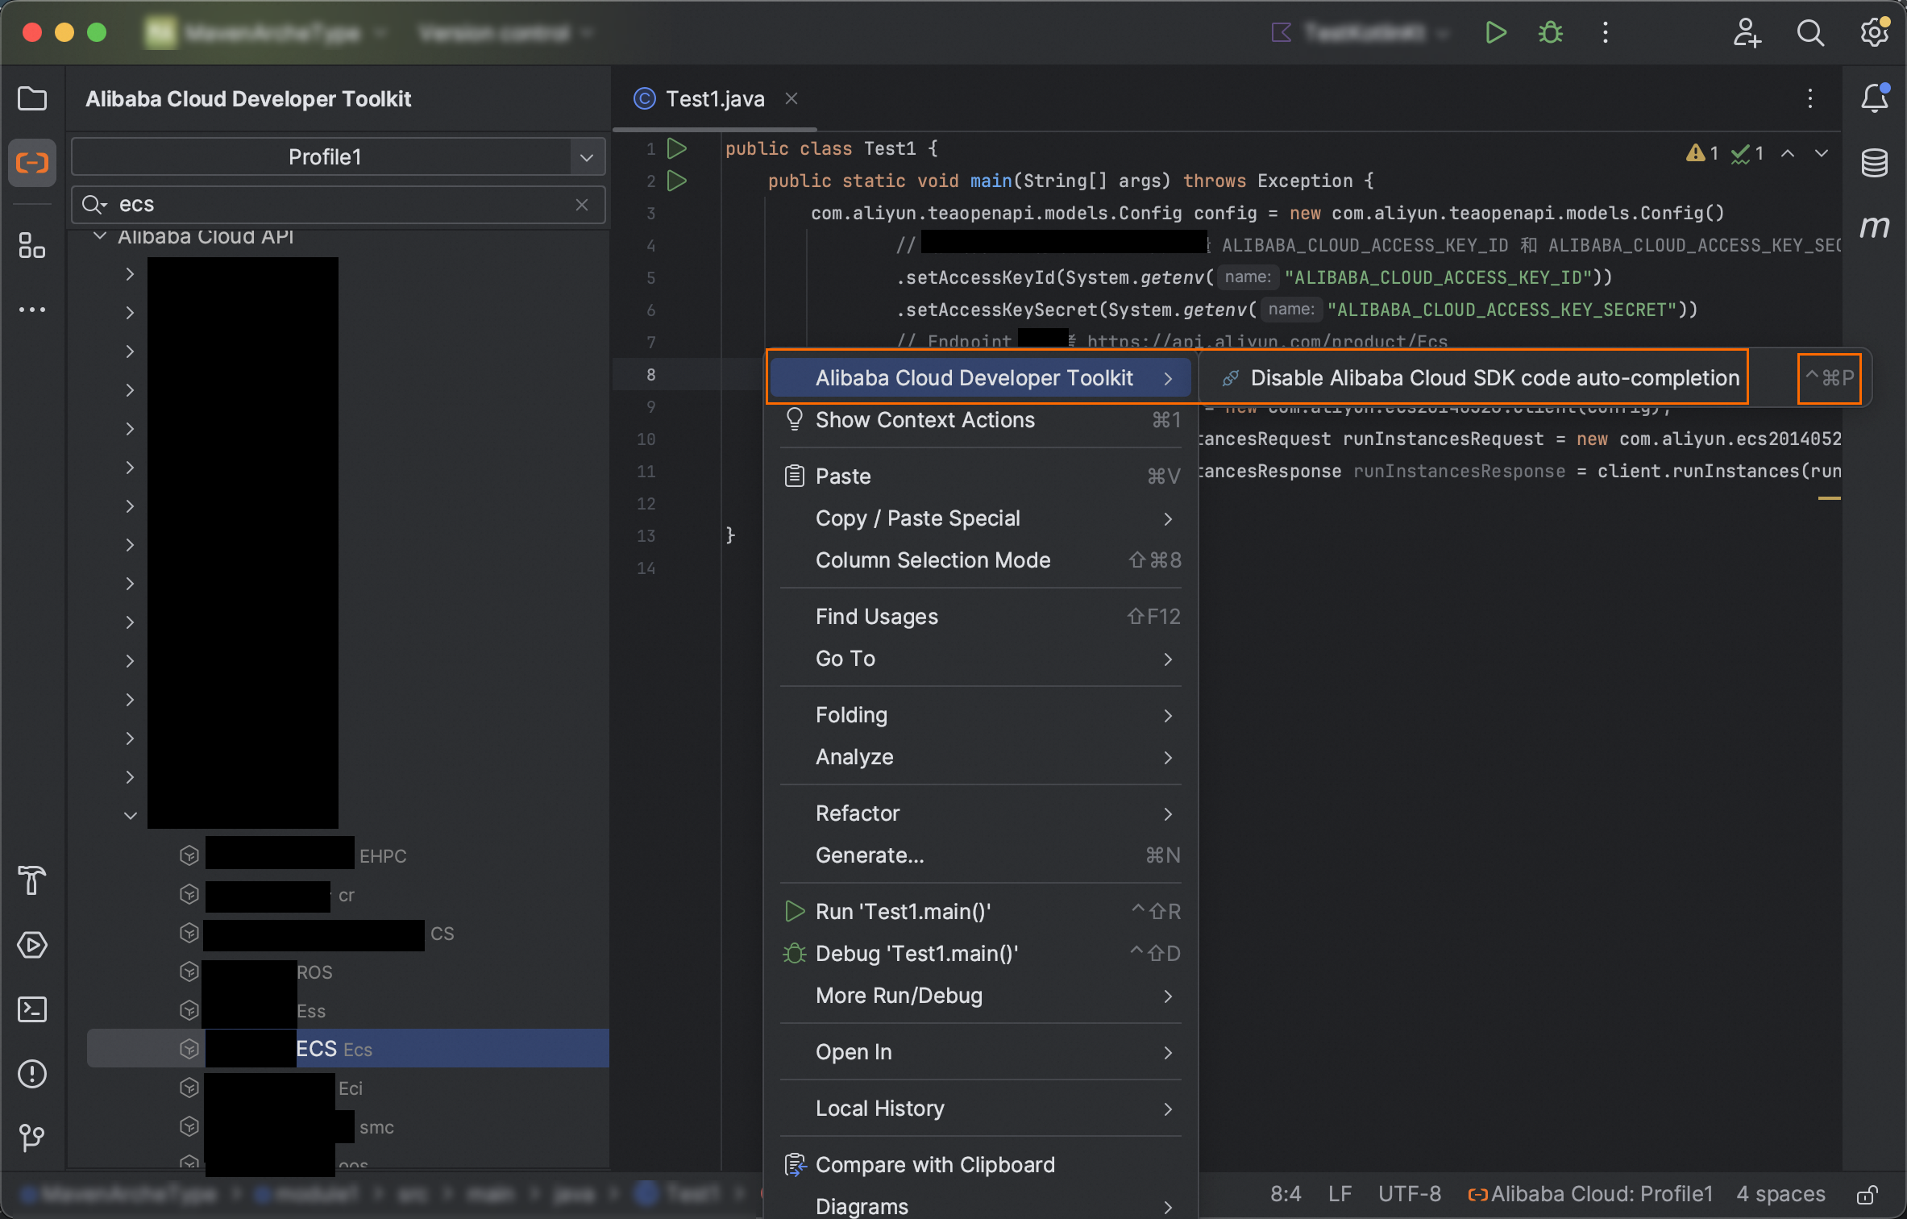Image resolution: width=1907 pixels, height=1219 pixels.
Task: Open the Diagrams submenu
Action: (980, 1206)
